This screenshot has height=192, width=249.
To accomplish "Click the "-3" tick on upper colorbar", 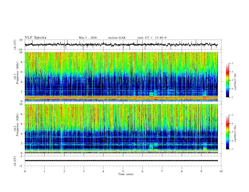I will pyautogui.click(x=232, y=63).
